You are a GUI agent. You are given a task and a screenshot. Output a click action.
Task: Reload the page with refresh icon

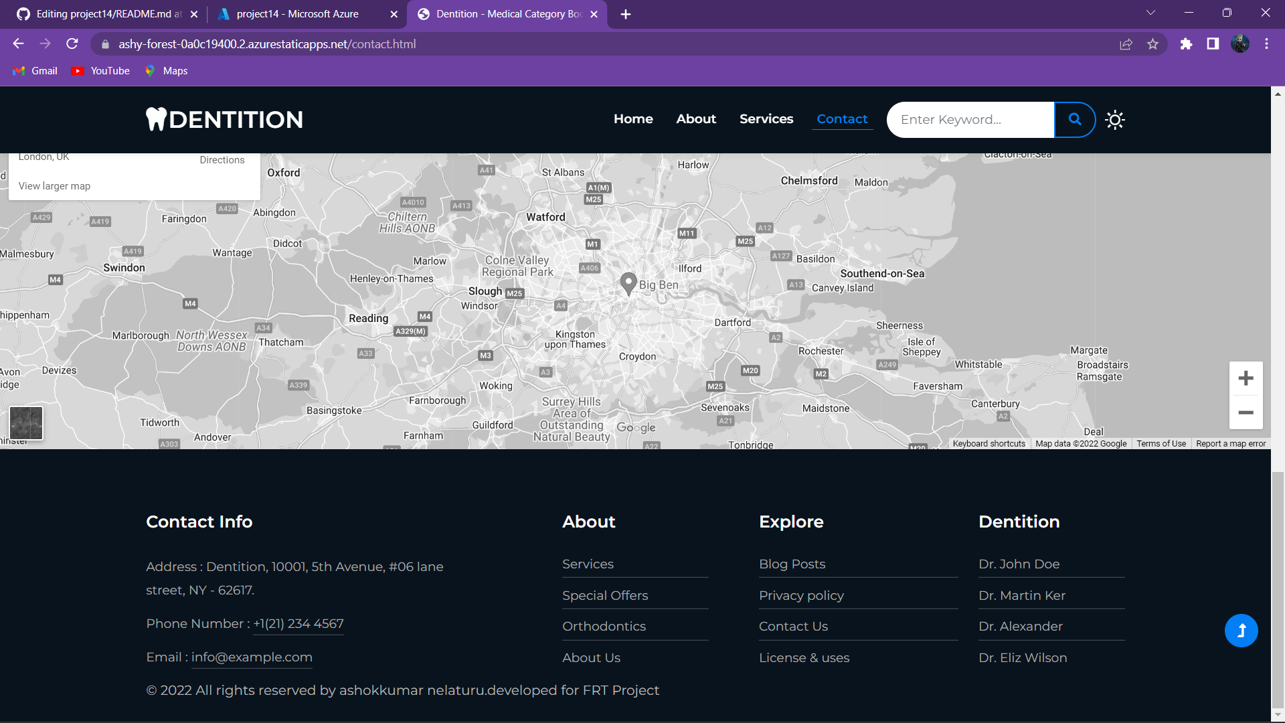coord(72,44)
